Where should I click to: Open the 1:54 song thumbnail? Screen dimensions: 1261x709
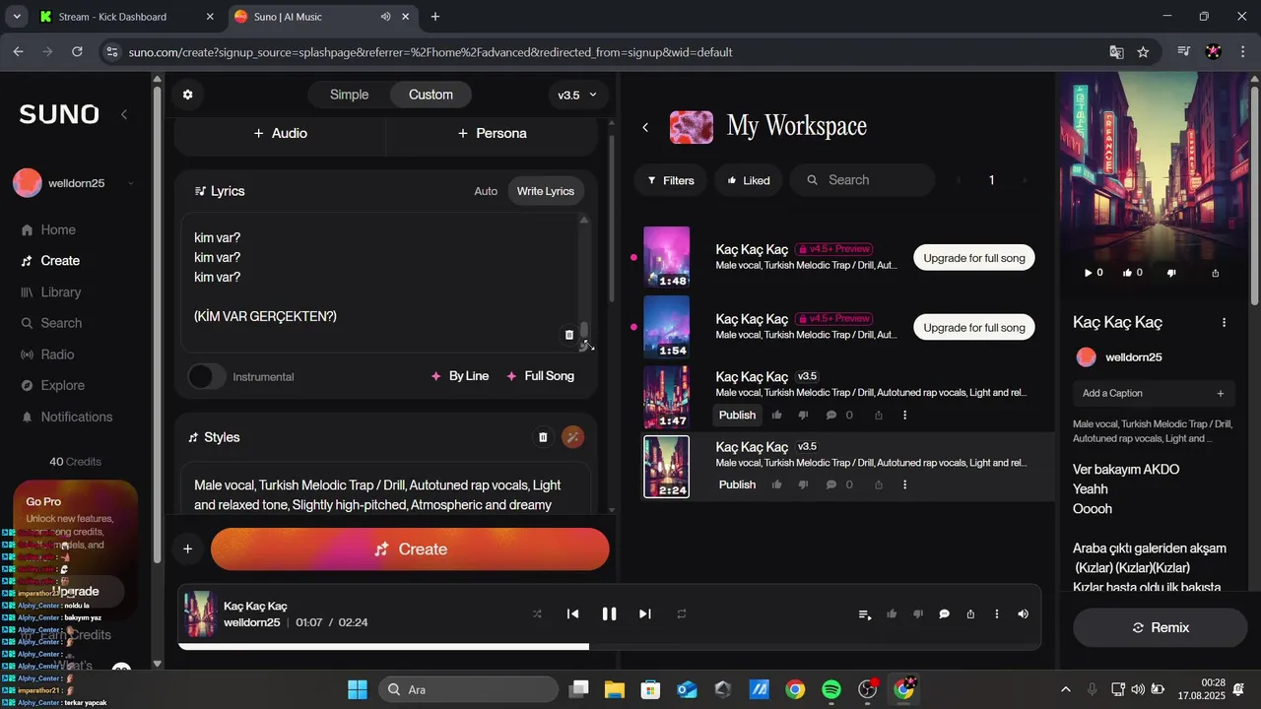point(666,327)
